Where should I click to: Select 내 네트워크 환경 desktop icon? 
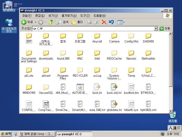(9, 26)
